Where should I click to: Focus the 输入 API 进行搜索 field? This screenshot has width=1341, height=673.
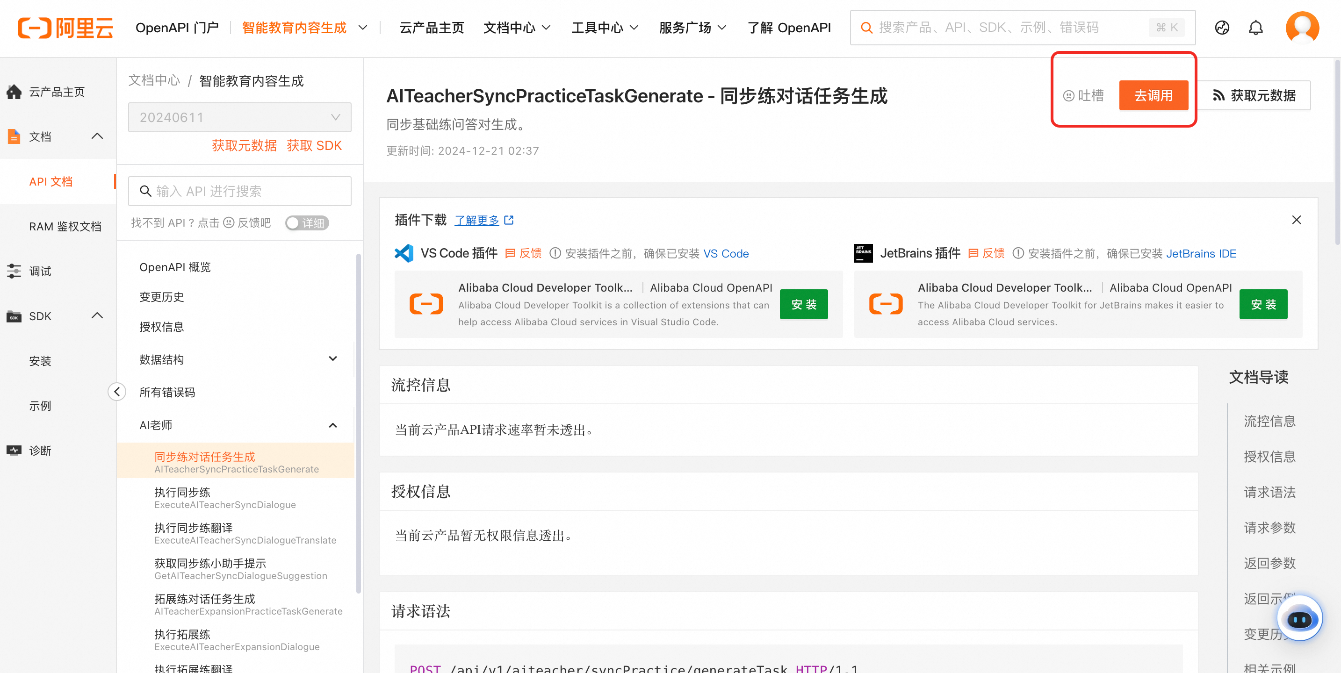click(239, 192)
